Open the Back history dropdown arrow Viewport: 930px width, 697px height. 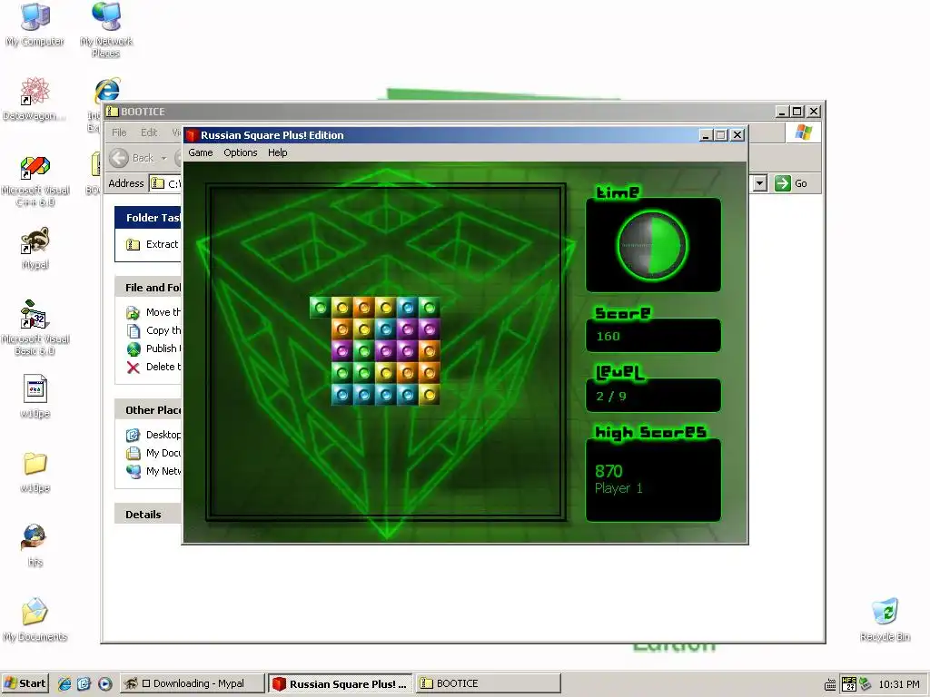[163, 158]
